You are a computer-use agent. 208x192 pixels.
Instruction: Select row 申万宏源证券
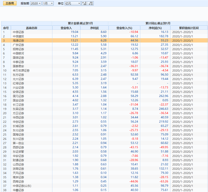coord(104,70)
